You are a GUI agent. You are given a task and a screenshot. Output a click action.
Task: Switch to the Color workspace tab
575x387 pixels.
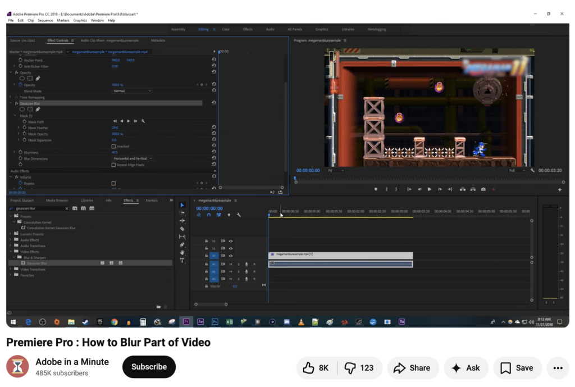[226, 29]
